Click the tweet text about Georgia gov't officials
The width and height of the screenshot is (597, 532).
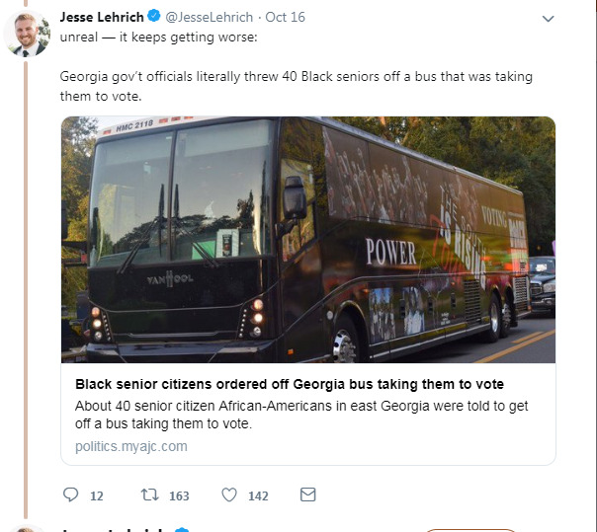click(296, 86)
